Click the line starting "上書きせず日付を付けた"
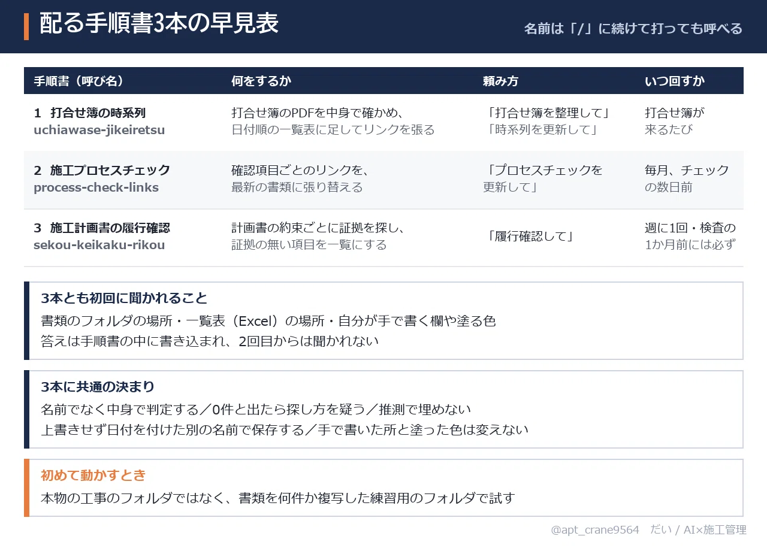Screen dimensions: 767x548 pos(285,430)
